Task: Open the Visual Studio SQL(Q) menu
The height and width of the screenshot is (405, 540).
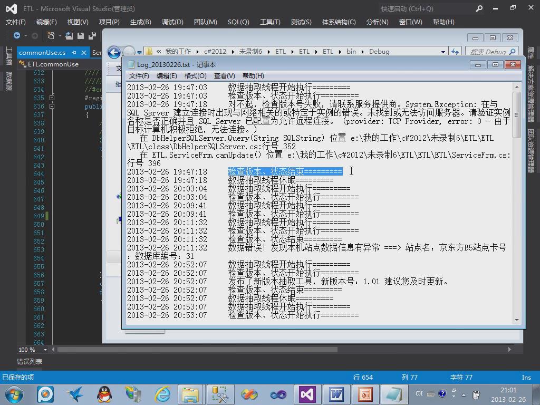Action: 238,22
